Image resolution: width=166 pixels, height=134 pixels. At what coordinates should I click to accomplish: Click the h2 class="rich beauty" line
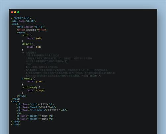click(x=42, y=110)
